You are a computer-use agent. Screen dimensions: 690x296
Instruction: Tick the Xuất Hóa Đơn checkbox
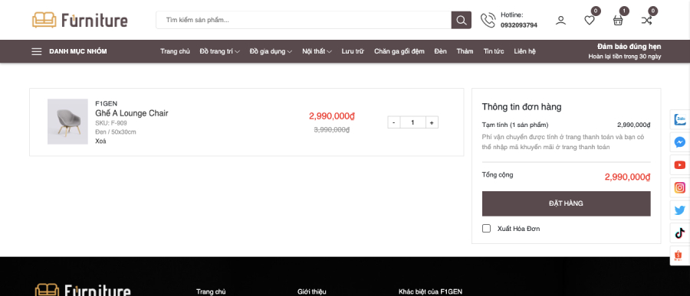click(486, 229)
